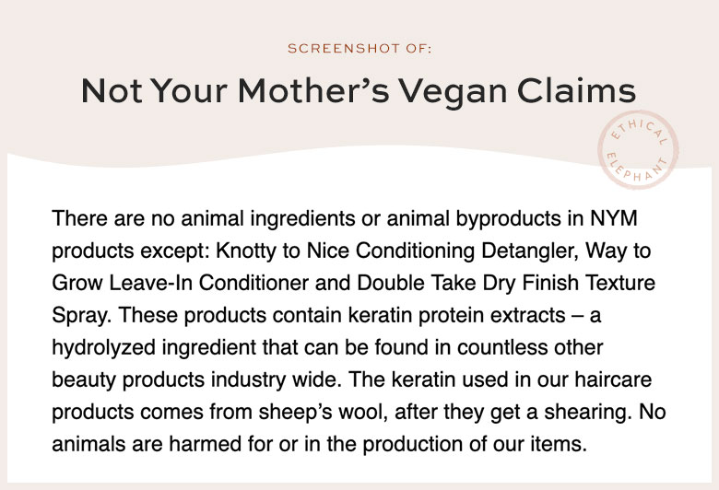This screenshot has height=490, width=719.
Task: Click 'Double Take Dry Finish Texture' text
Action: (506, 283)
